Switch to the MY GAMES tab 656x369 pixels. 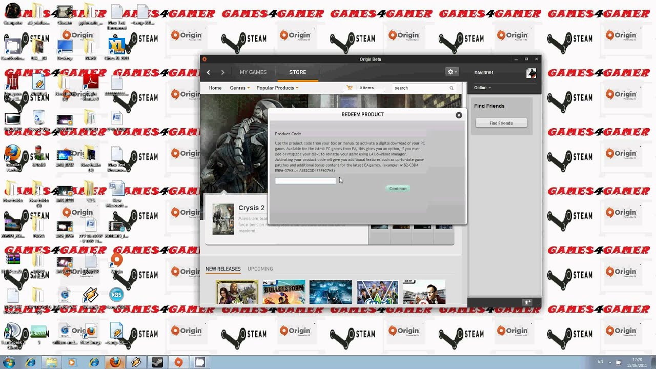pos(253,72)
